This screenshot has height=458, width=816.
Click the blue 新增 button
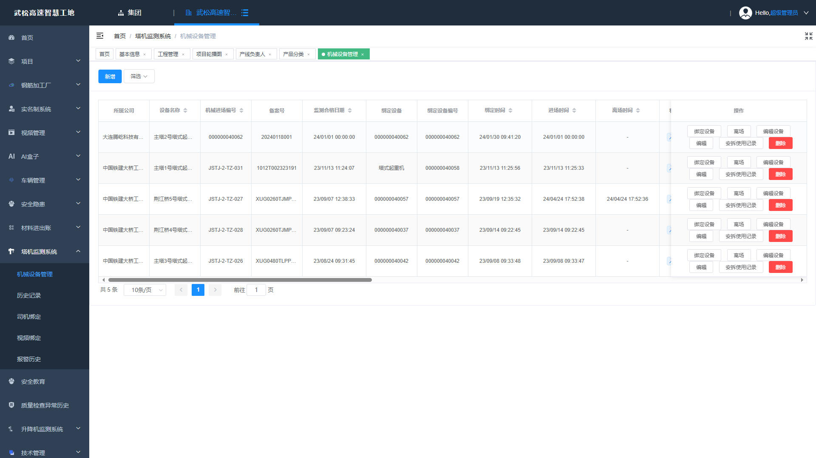[x=110, y=76]
